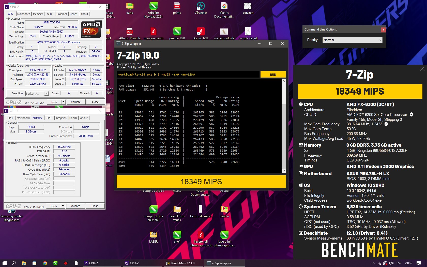Open mecanizado de desktop icon
Image resolution: width=427 pixels, height=267 pixels.
(x=224, y=33)
